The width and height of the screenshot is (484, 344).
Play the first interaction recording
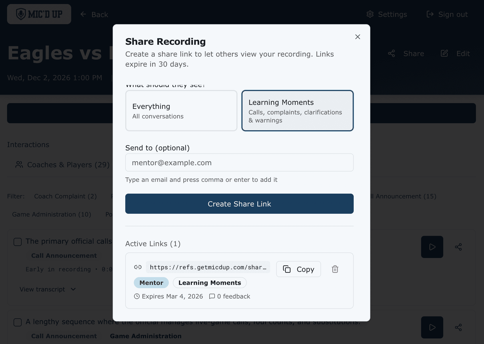[432, 247]
